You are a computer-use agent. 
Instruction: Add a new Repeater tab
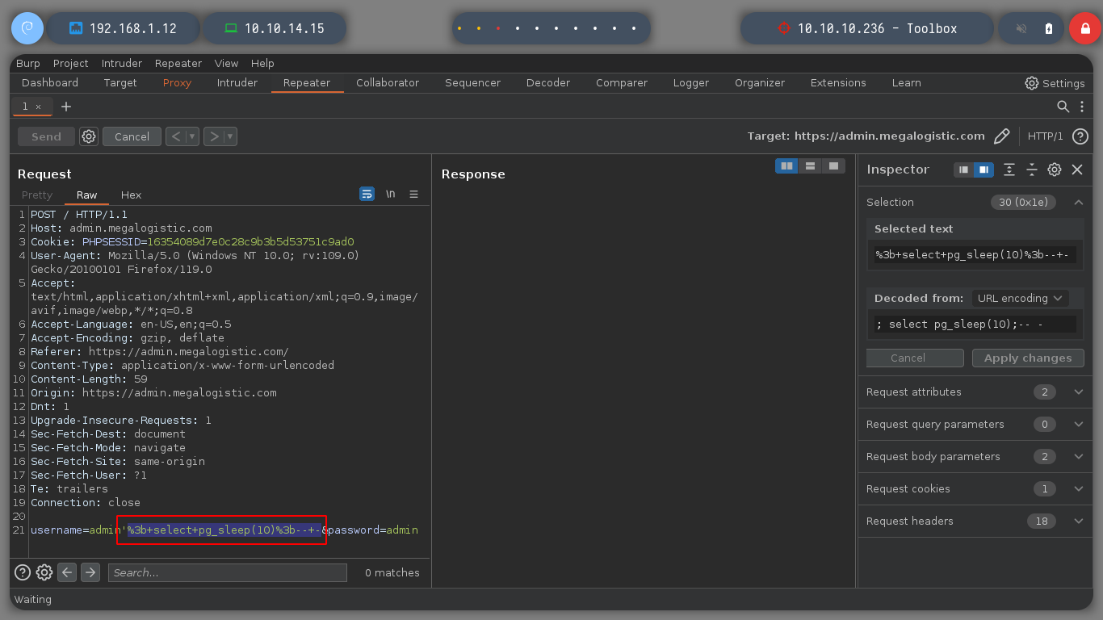click(66, 107)
